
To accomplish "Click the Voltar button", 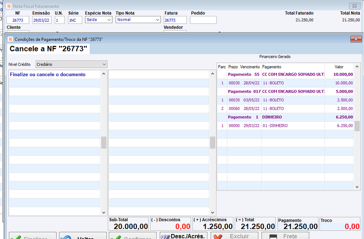I will coord(83,236).
